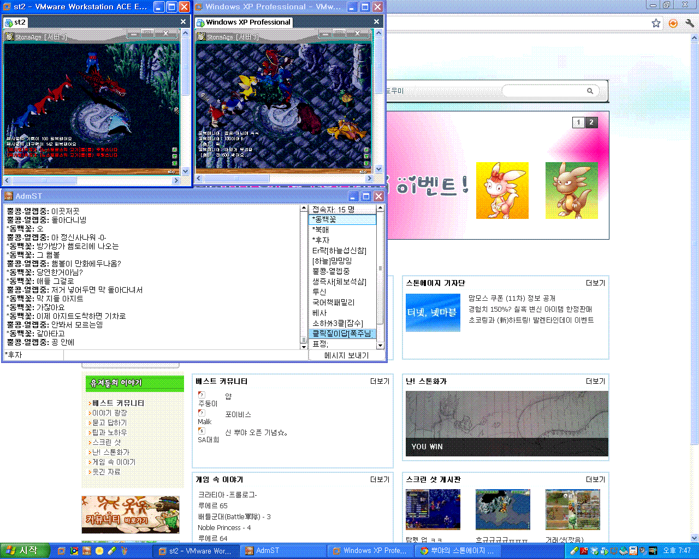
Task: Click the 메시지 보내기 send message button
Action: pos(347,355)
